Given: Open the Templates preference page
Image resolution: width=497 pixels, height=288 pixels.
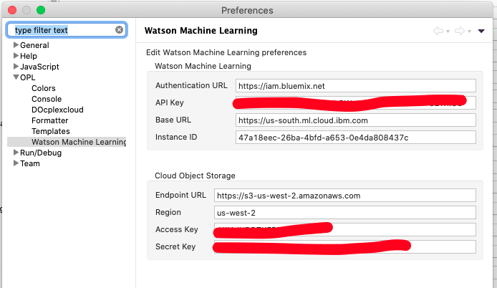Looking at the screenshot, I should click(x=51, y=131).
